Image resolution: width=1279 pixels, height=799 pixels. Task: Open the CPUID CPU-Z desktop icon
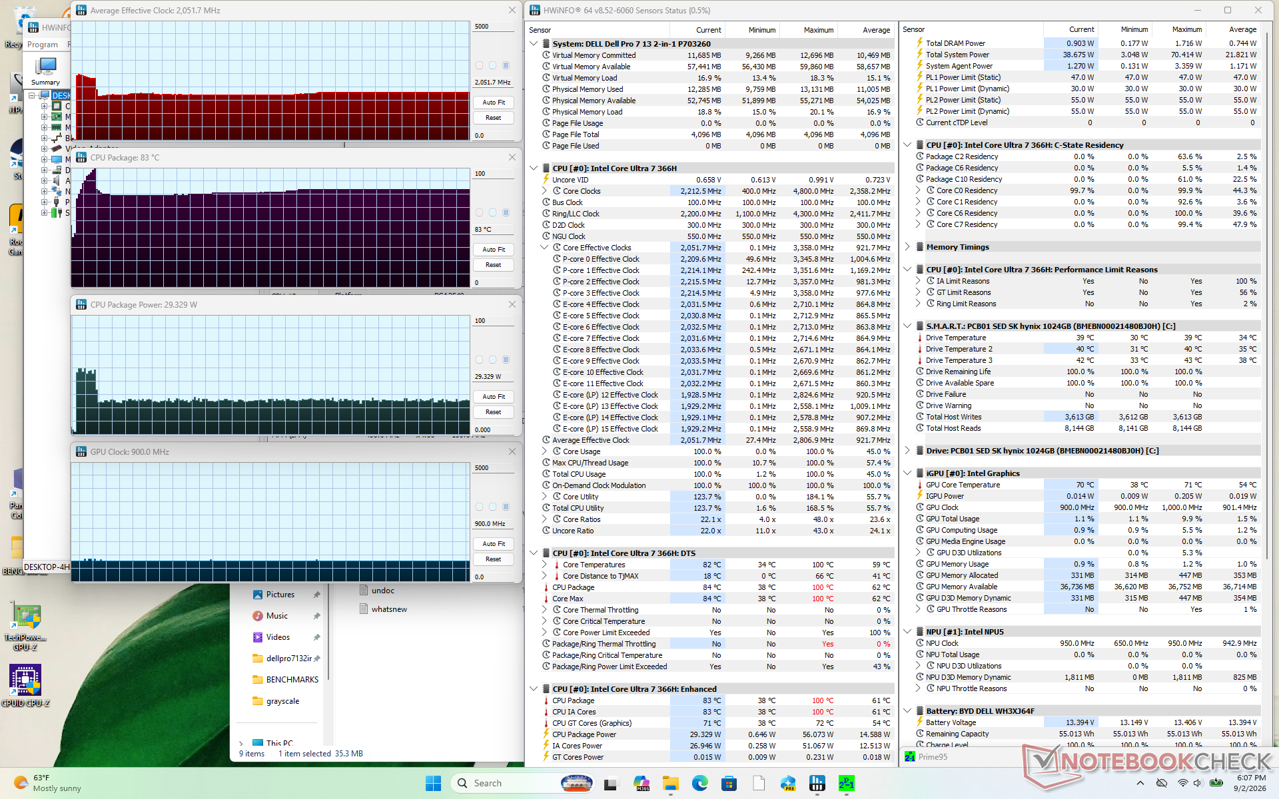tap(25, 686)
